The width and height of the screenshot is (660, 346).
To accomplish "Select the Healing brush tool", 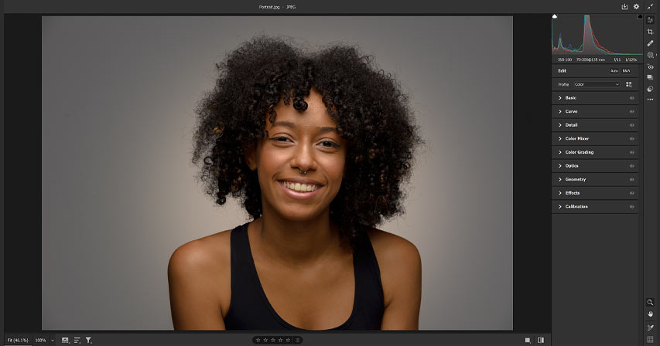I will pyautogui.click(x=650, y=43).
